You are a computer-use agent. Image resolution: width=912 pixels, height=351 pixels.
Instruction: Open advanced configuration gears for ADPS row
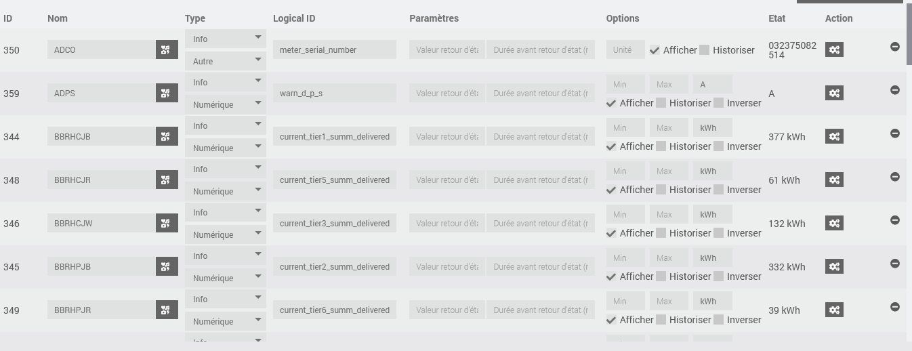point(834,93)
